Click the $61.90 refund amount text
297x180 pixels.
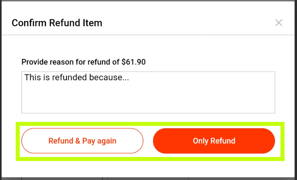133,62
